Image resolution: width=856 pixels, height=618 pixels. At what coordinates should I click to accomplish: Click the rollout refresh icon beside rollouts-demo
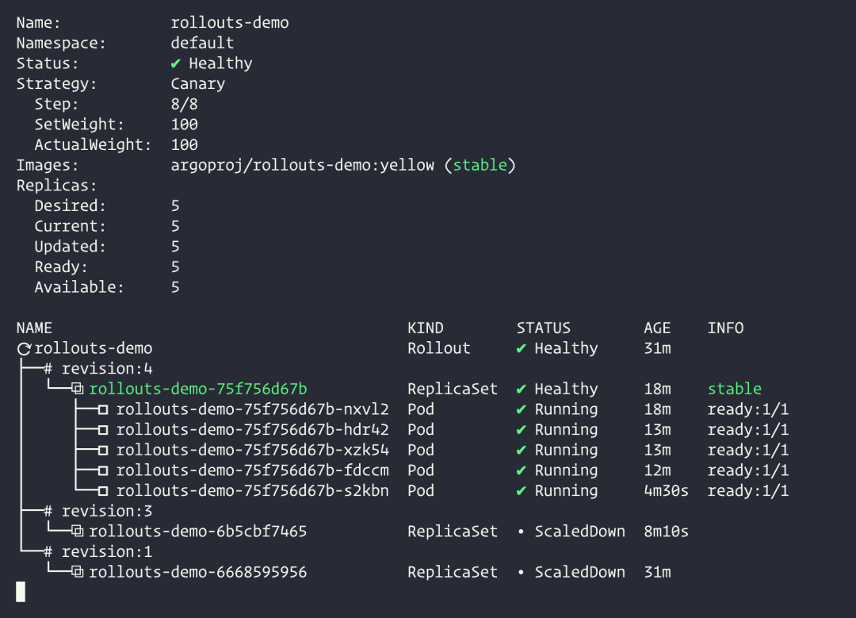pos(24,349)
